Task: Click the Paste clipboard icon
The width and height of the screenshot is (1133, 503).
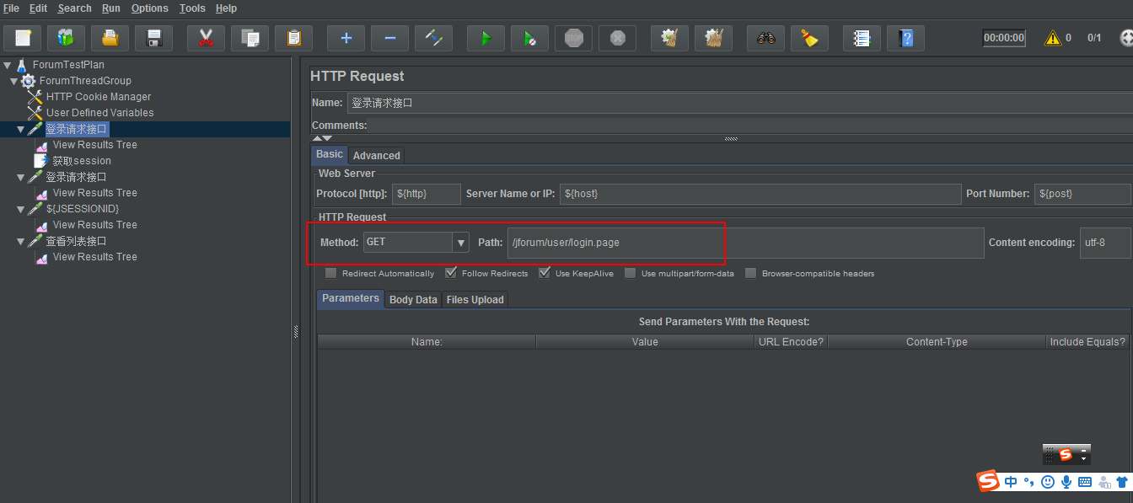Action: (293, 38)
